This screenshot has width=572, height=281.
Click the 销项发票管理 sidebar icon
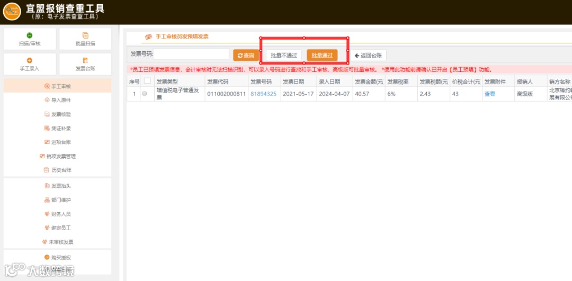coord(42,156)
